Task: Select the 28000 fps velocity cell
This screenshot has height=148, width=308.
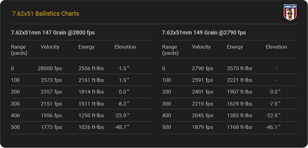Action: pyautogui.click(x=50, y=68)
